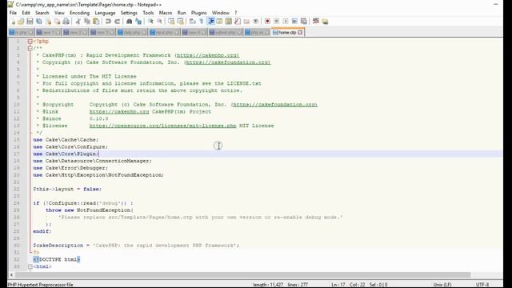This screenshot has width=512, height=288.
Task: Save the recorded macro icon
Action: tap(304, 22)
